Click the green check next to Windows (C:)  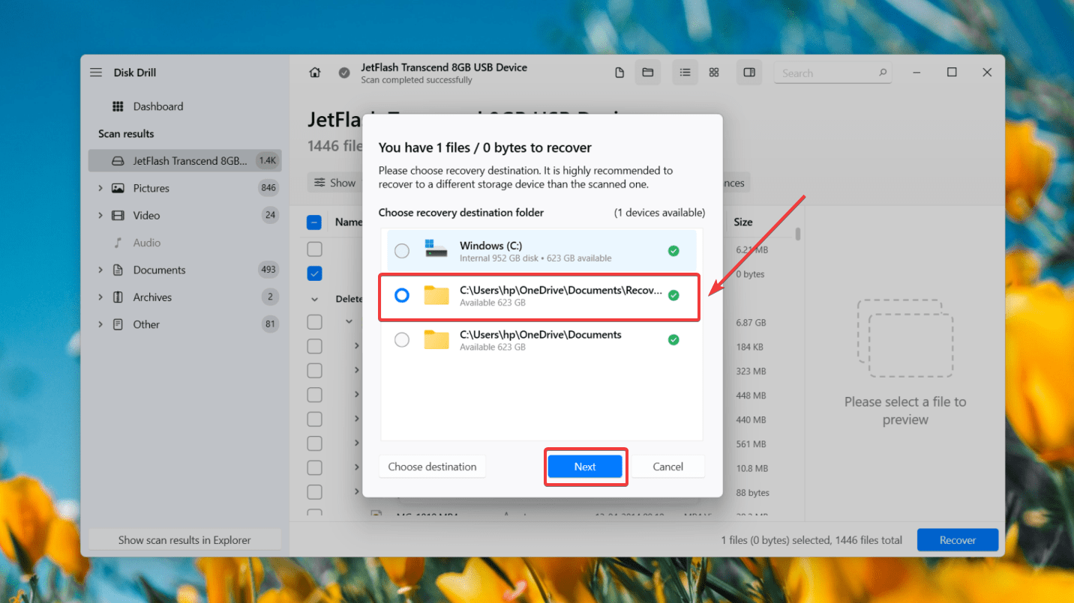click(673, 251)
